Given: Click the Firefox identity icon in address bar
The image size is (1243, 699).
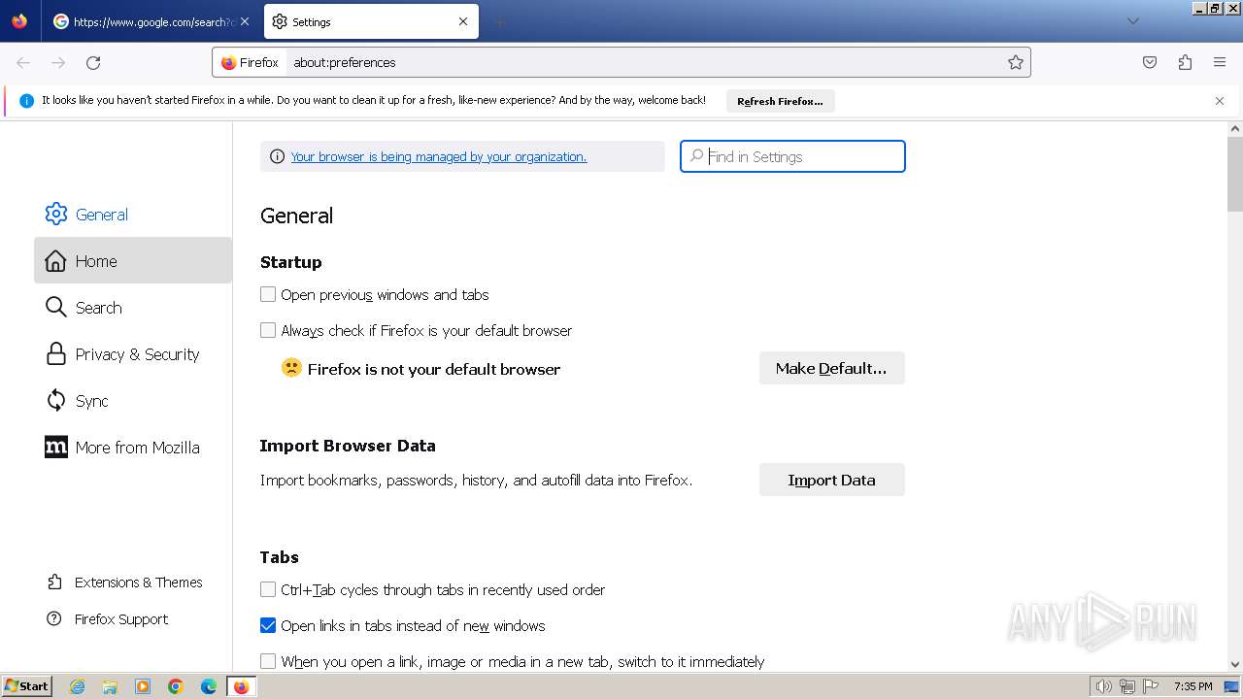Looking at the screenshot, I should 250,62.
